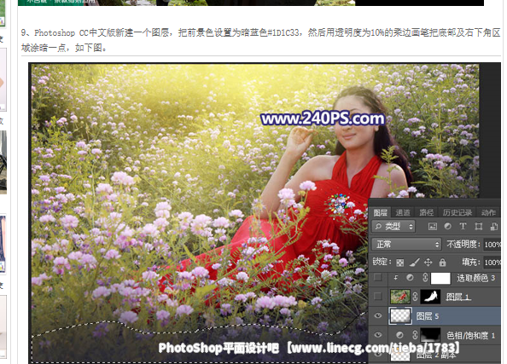Click the link icon on 图层 1
This screenshot has height=364, width=507.
click(415, 297)
